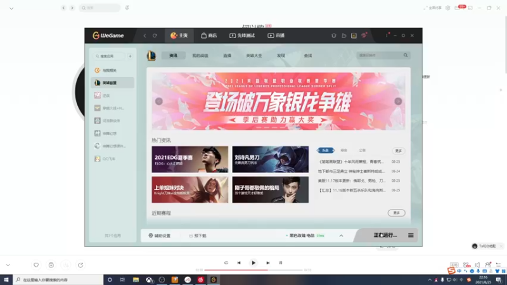
Task: Refresh the WeGame page
Action: click(x=155, y=35)
